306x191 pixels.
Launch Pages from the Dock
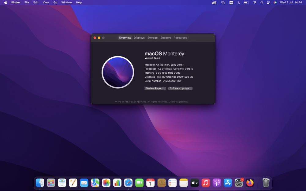[73, 183]
